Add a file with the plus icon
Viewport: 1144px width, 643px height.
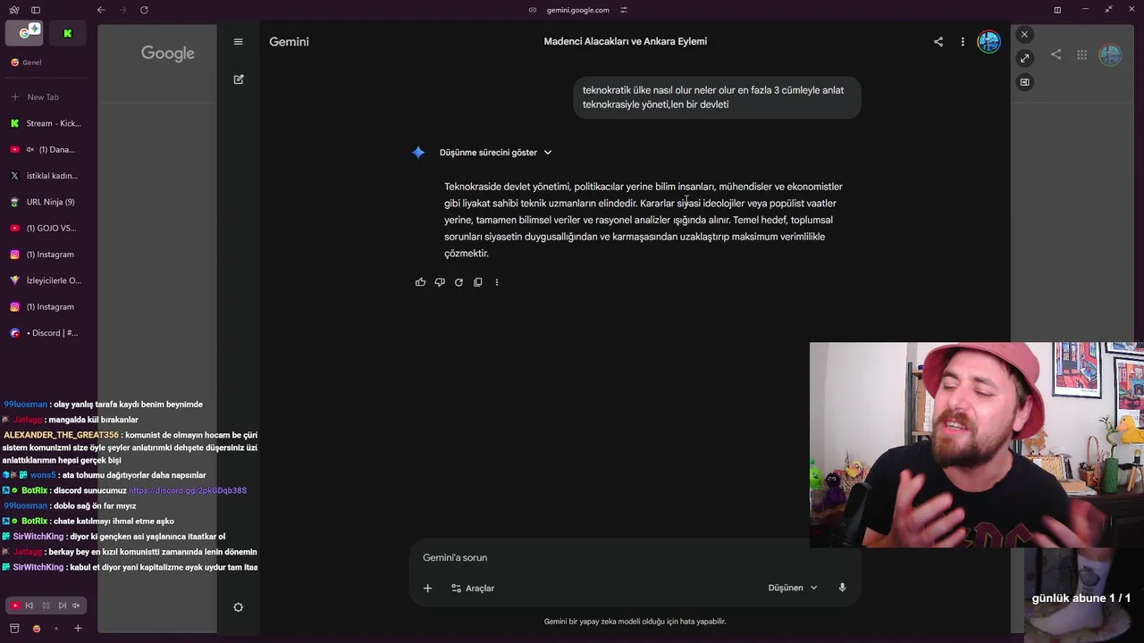tap(427, 588)
